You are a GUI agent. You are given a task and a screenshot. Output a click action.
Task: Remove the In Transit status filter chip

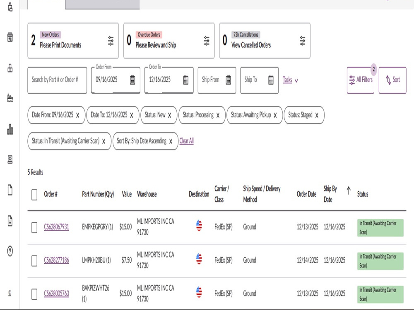104,141
